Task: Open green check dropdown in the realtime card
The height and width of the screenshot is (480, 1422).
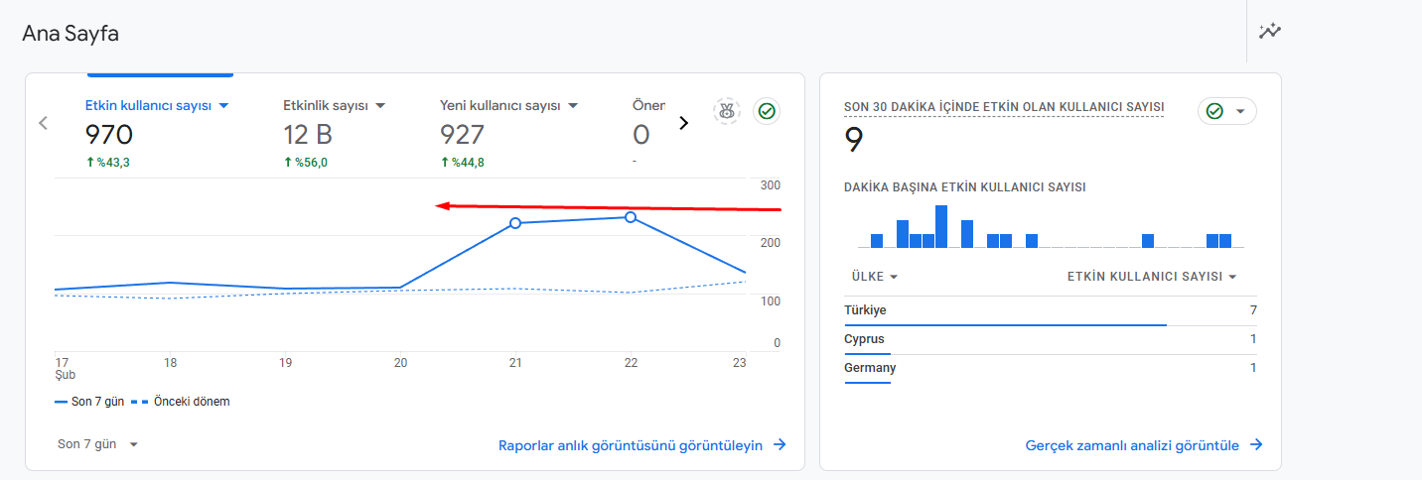Action: (1227, 111)
